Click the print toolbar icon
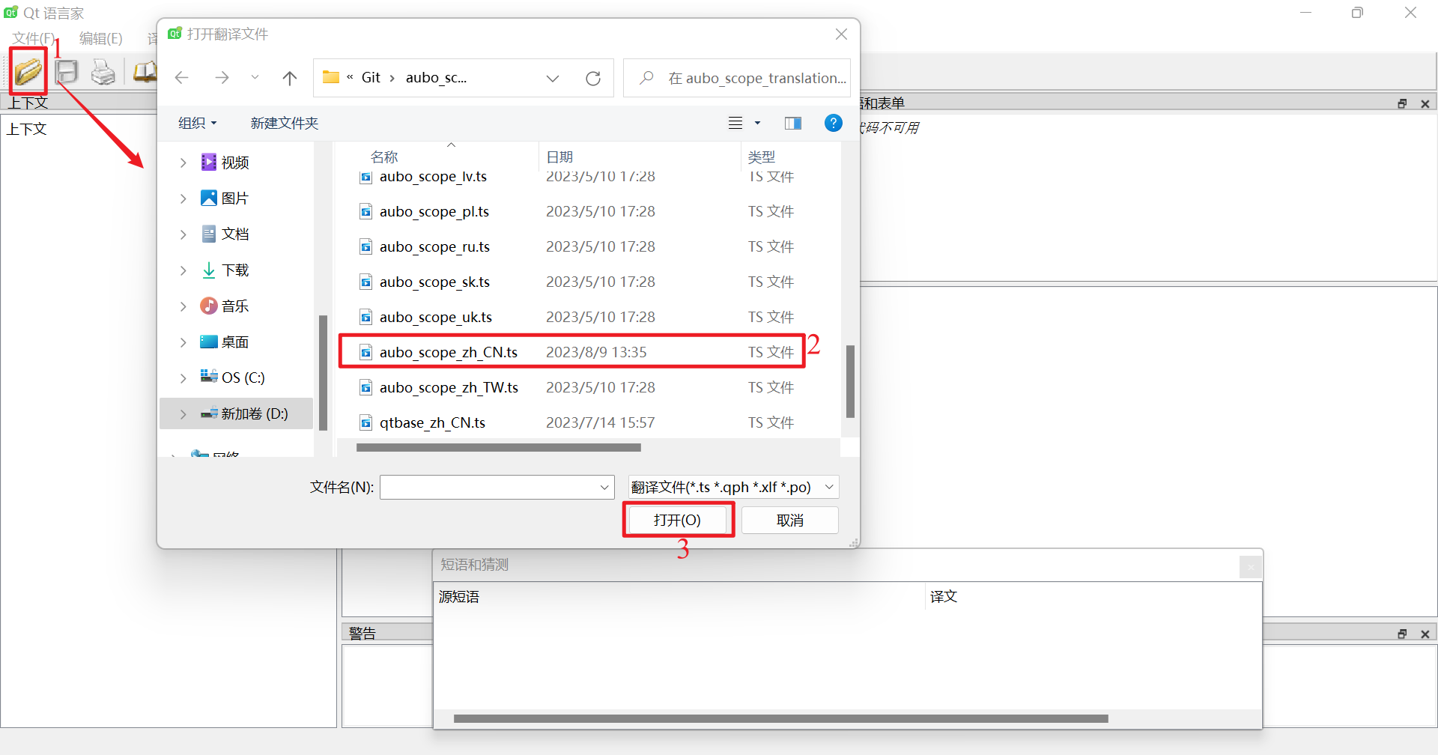1438x755 pixels. 103,72
